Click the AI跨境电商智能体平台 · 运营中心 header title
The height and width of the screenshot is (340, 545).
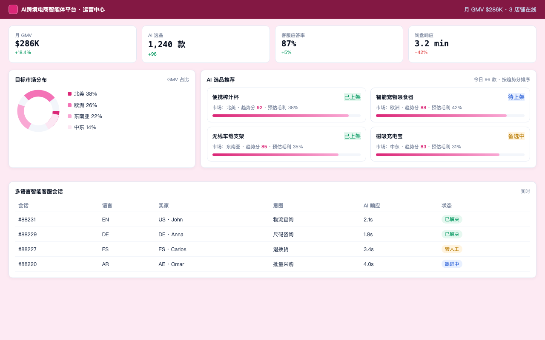(x=63, y=9)
